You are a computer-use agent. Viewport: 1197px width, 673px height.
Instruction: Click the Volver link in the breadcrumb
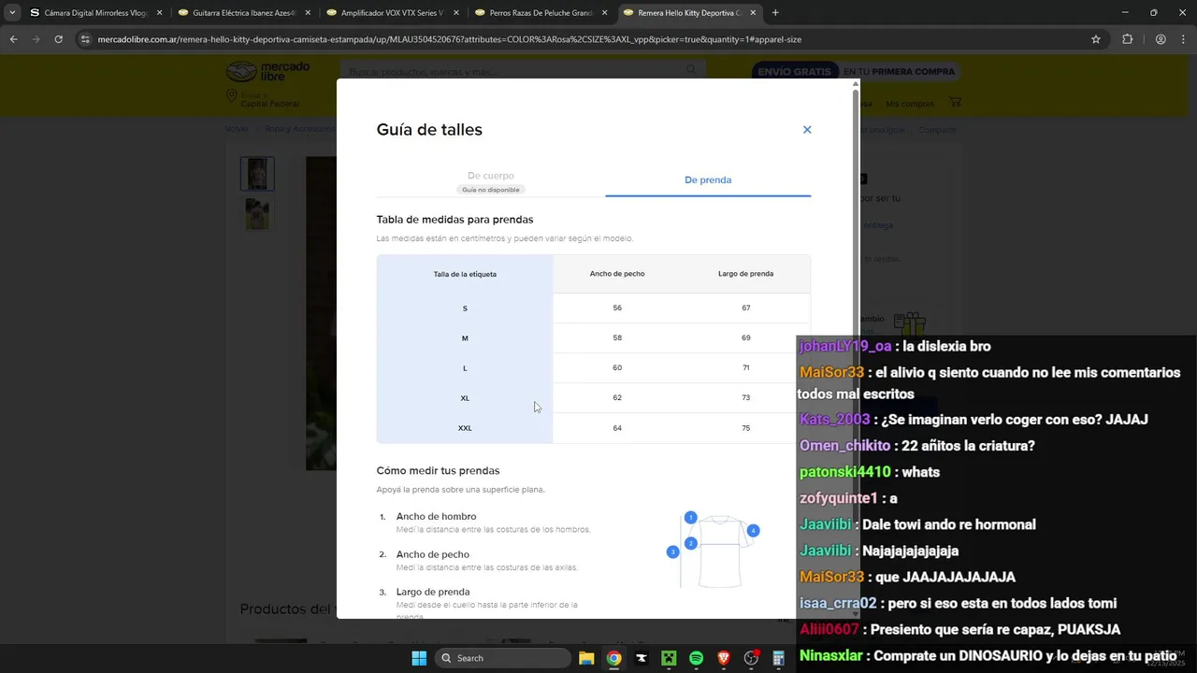pos(237,129)
